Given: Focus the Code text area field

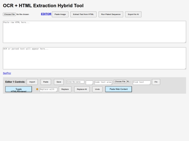Looking at the screenshot, I should [x=103, y=83].
